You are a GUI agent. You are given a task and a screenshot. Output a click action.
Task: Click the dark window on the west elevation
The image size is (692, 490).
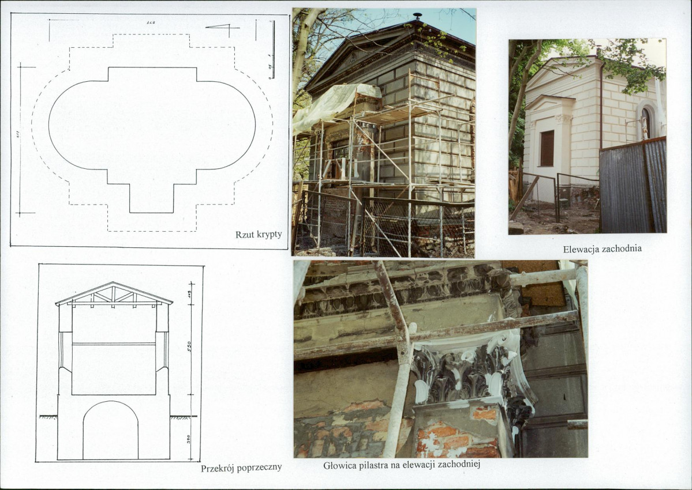point(547,148)
